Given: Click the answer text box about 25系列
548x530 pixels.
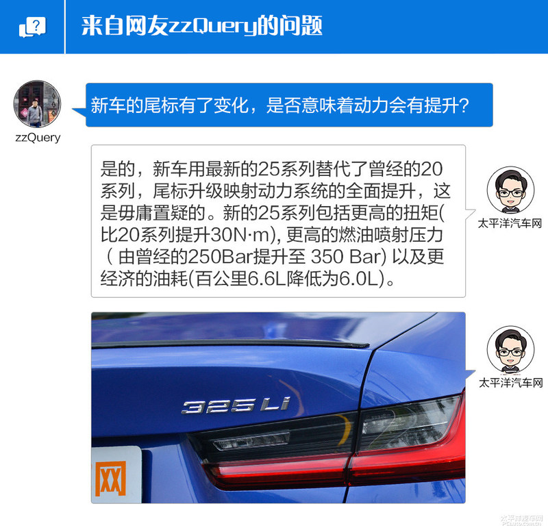Looking at the screenshot, I should point(278,221).
